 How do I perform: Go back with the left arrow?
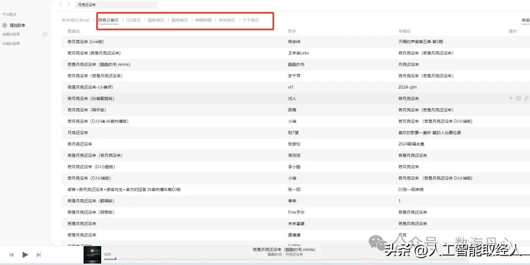tap(60, 4)
